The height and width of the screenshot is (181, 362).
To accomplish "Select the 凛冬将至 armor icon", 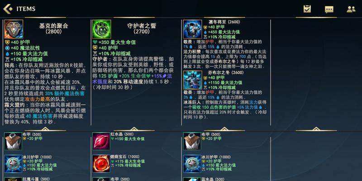I will [x=193, y=29].
